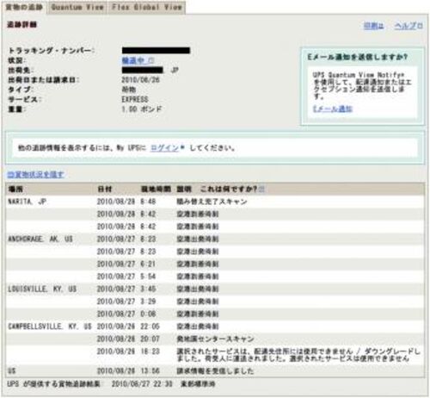Screen dimensions: 430x398
Task: Click the 2010/08/28 6:48 scan row time
Action: (148, 202)
